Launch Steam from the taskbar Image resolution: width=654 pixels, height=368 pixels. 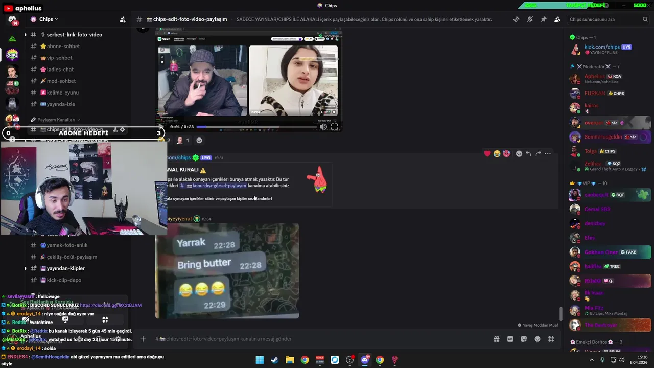coord(275,360)
